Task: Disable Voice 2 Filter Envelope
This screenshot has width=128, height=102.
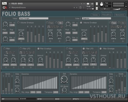Action: pyautogui.click(x=101, y=49)
